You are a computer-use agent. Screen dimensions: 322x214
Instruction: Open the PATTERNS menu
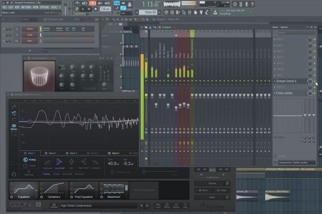pyautogui.click(x=26, y=7)
